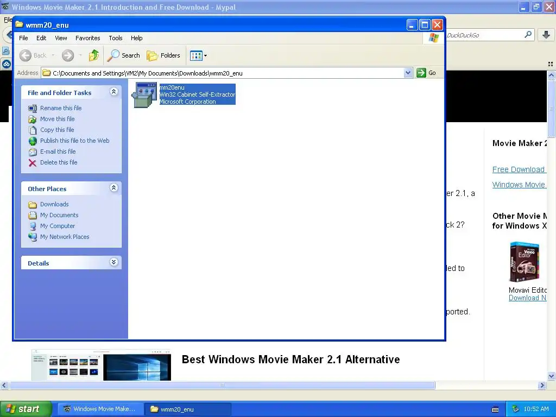This screenshot has width=556, height=417.
Task: Click the Downloads folder icon in Other Places
Action: tap(32, 205)
